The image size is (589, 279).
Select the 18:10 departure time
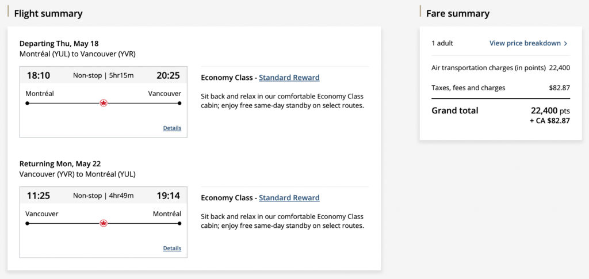click(39, 75)
